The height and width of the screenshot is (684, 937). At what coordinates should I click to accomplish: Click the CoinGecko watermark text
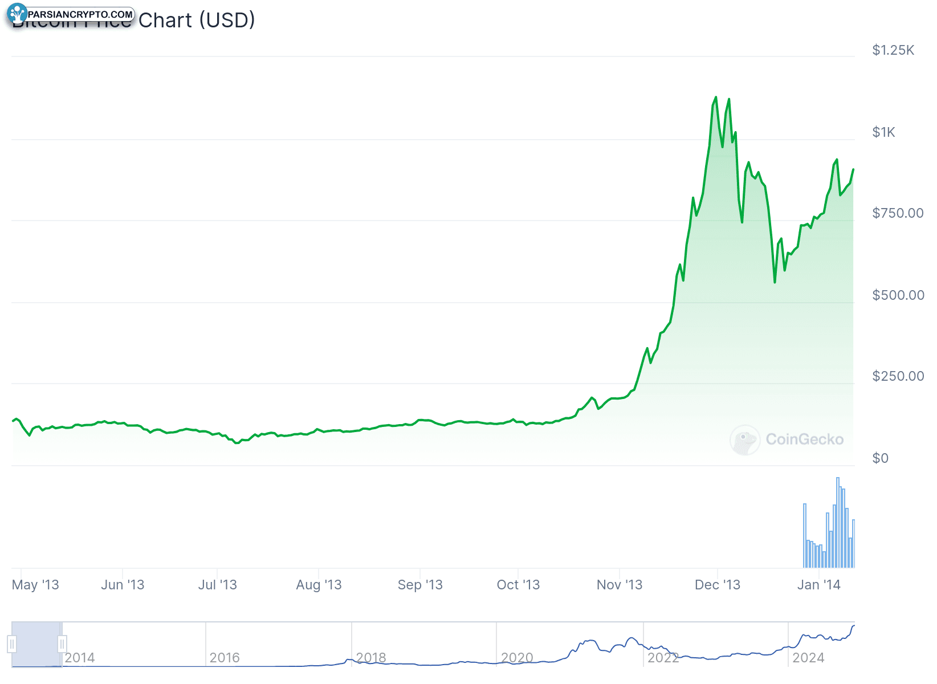[x=804, y=439]
